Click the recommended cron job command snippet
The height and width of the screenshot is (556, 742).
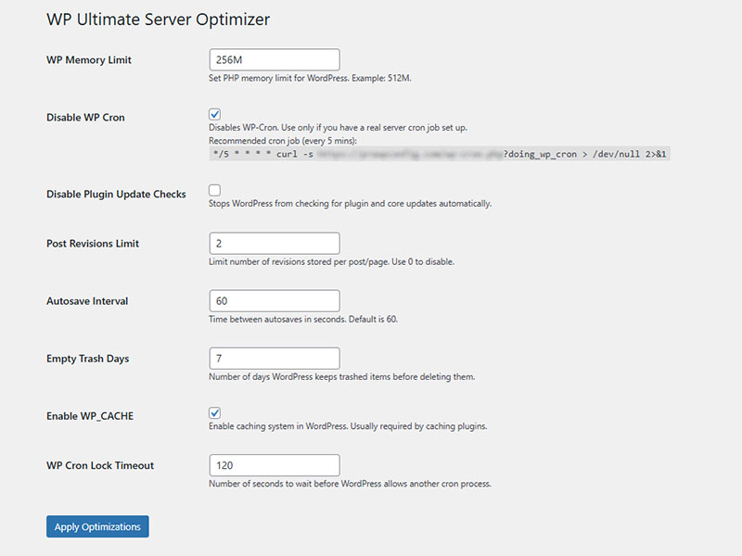[439, 154]
